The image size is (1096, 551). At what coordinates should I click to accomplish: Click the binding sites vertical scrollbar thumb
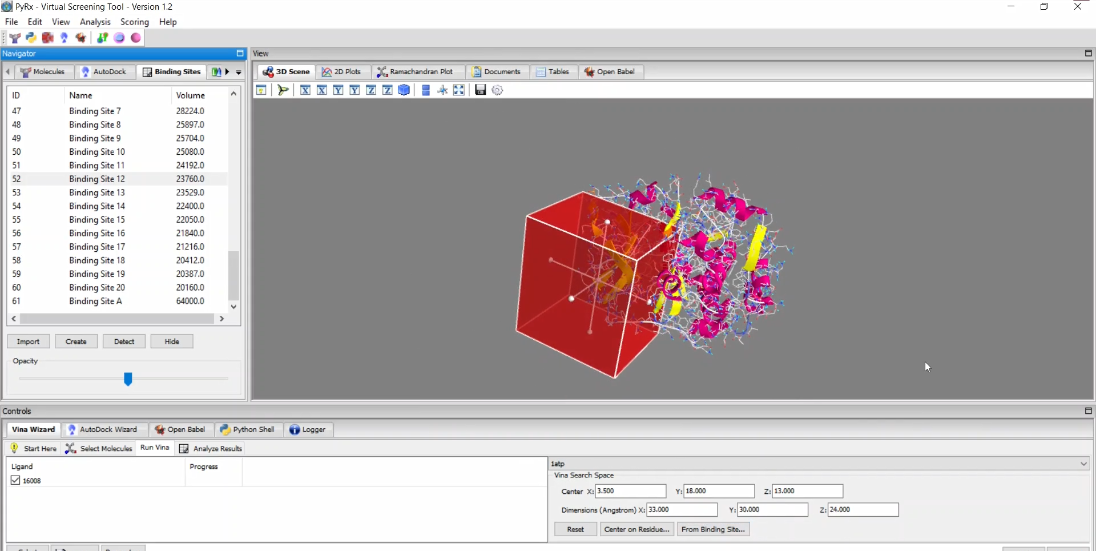coord(233,275)
